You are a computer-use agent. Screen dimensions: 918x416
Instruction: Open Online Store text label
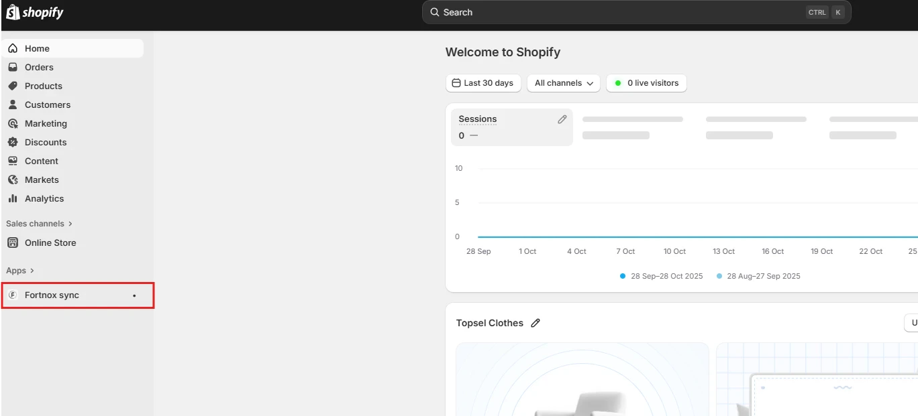click(50, 242)
